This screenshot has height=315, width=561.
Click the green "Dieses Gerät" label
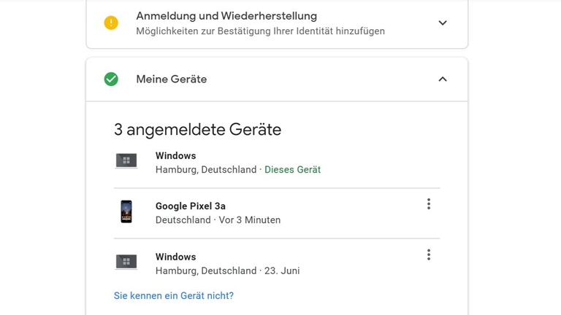click(292, 170)
